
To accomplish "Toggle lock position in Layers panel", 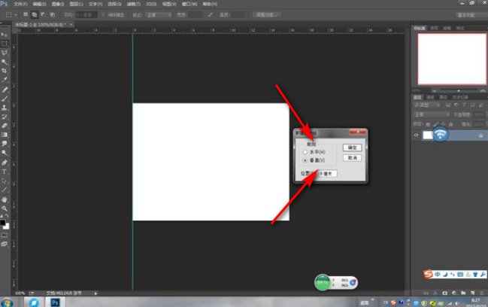I will coord(443,124).
